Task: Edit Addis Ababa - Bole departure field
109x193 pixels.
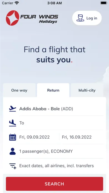Action: (x=61, y=109)
